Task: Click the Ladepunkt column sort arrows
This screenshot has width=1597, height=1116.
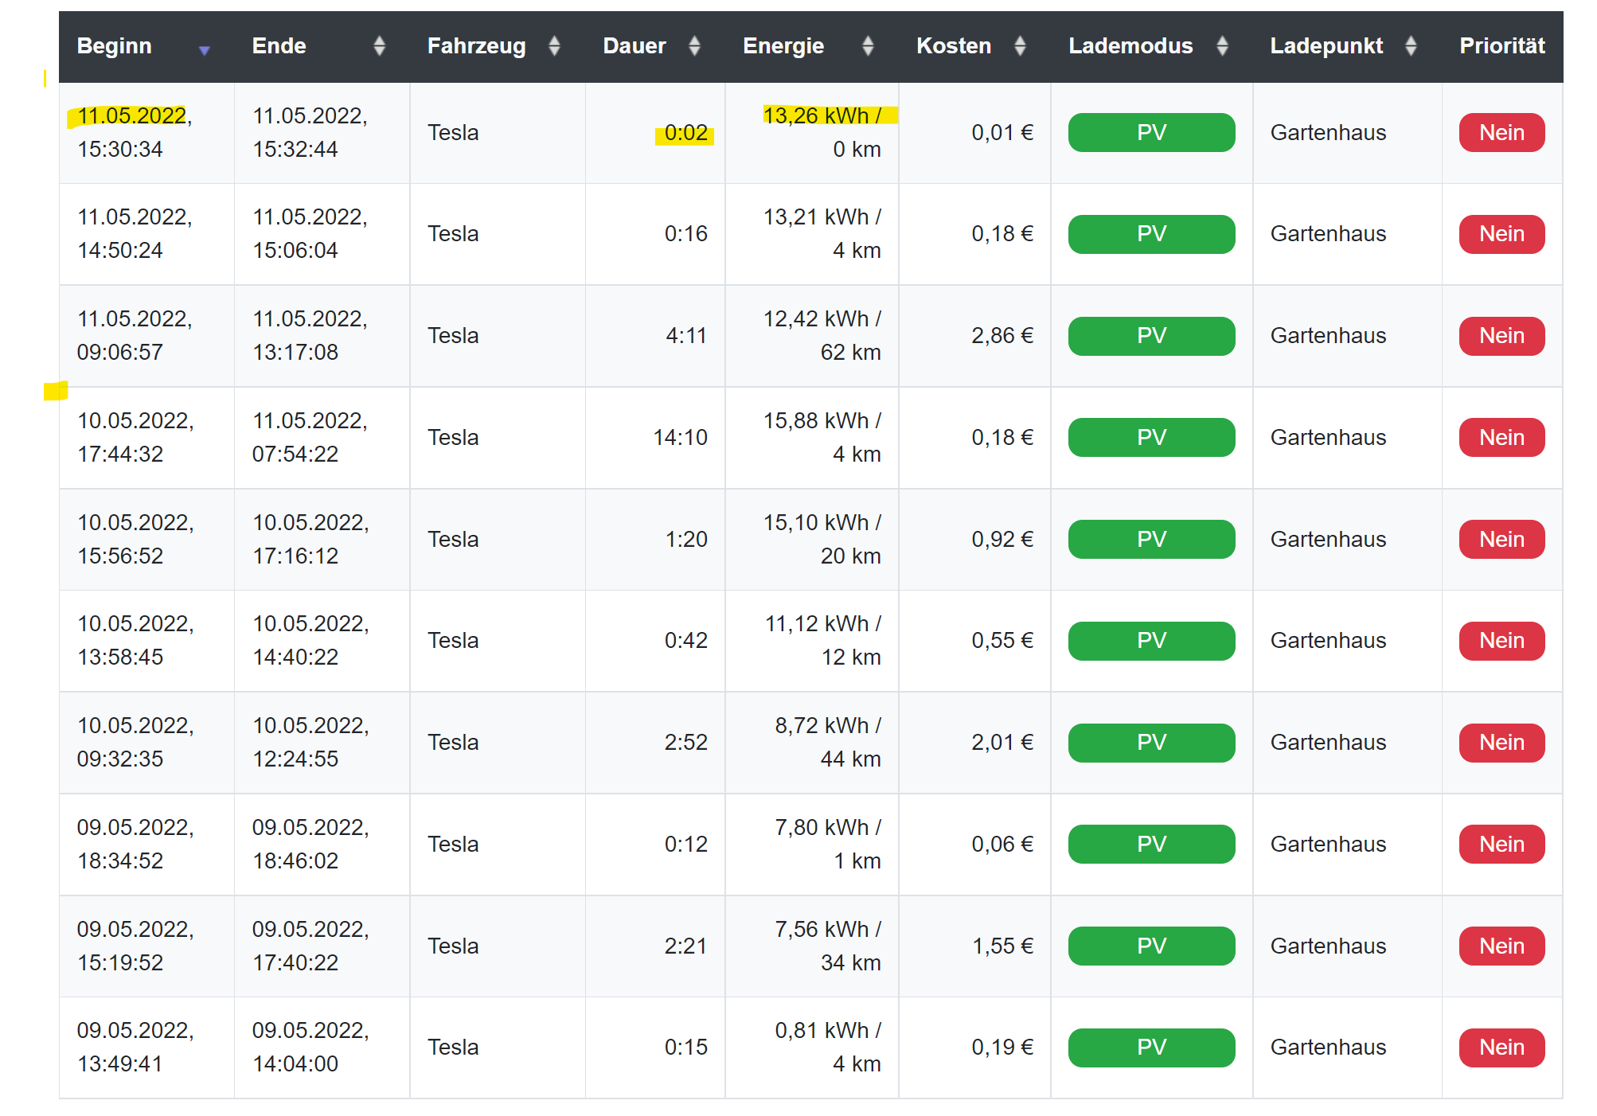Action: [1411, 46]
